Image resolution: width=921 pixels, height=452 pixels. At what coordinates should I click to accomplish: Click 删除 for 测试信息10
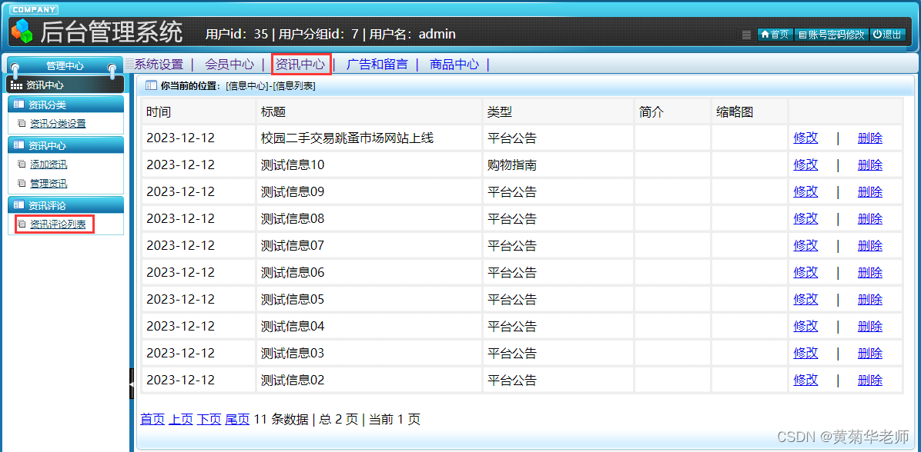coord(870,165)
